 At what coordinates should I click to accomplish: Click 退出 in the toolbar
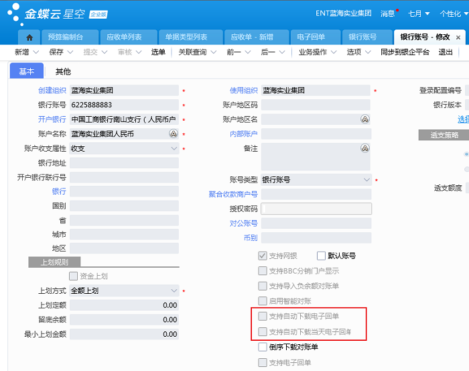(x=446, y=52)
